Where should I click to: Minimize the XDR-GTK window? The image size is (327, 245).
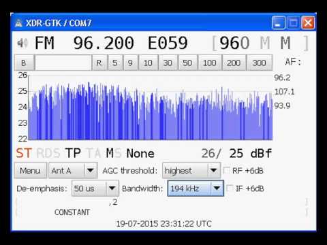pyautogui.click(x=278, y=23)
